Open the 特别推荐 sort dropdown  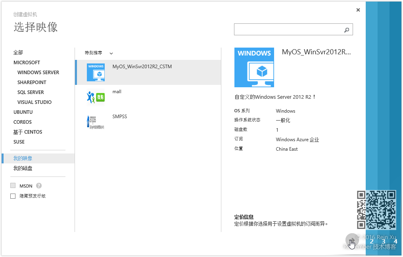pyautogui.click(x=99, y=53)
